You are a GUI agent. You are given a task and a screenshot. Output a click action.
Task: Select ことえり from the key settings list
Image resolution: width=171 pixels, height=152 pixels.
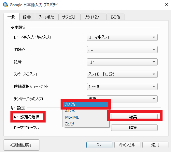pos(86,123)
